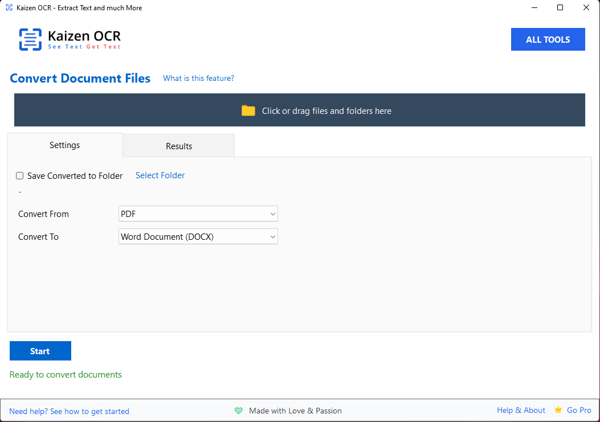Open the 'What is this feature?' link
The width and height of the screenshot is (600, 422).
[198, 79]
